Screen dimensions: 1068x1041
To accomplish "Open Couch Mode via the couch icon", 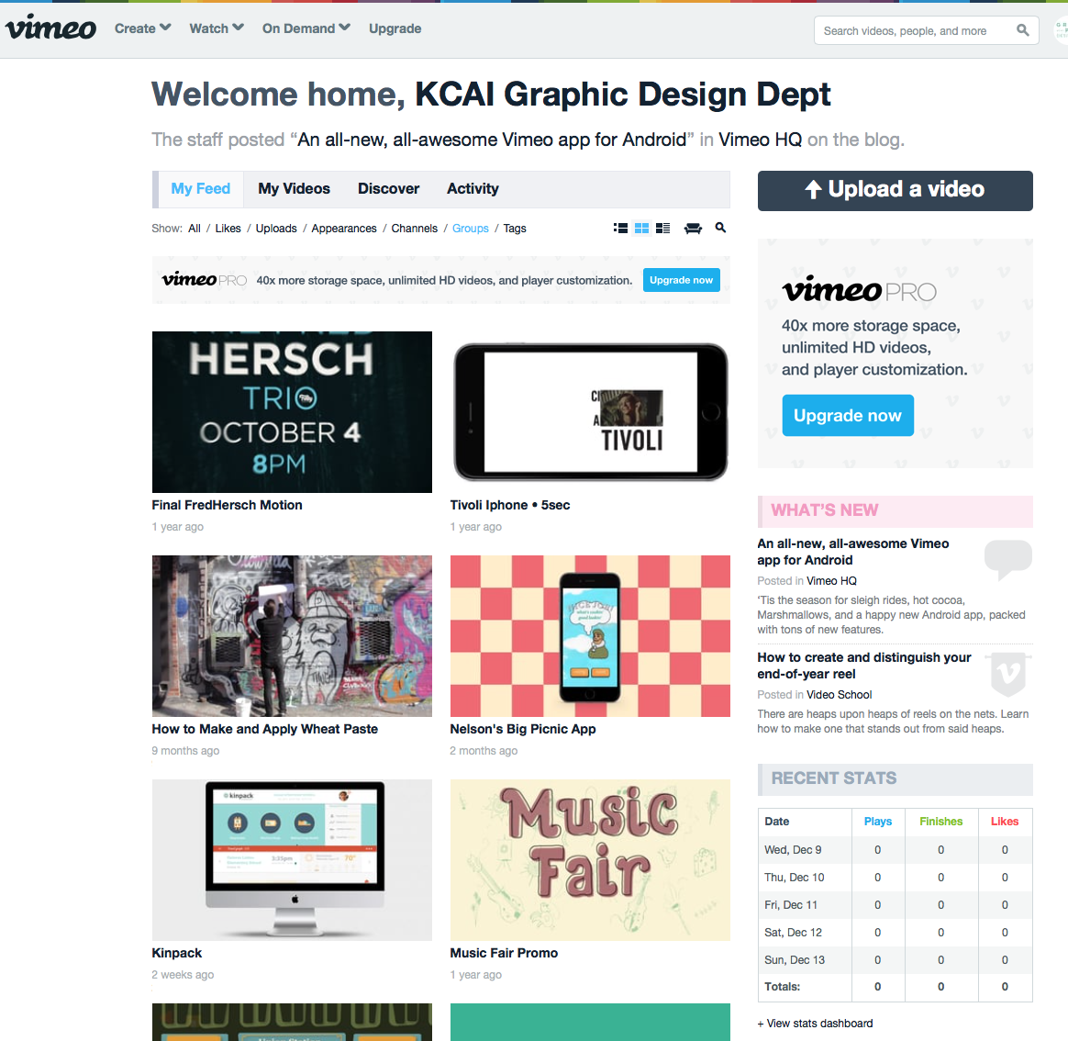I will tap(693, 228).
